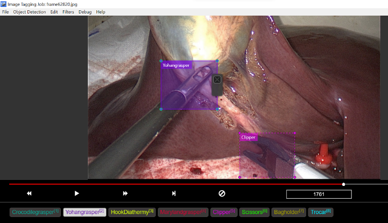The width and height of the screenshot is (388, 223).
Task: Expand the Filters menu
Action: tap(68, 12)
